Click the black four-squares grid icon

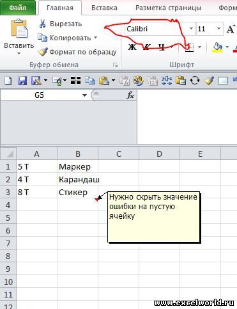click(x=75, y=81)
